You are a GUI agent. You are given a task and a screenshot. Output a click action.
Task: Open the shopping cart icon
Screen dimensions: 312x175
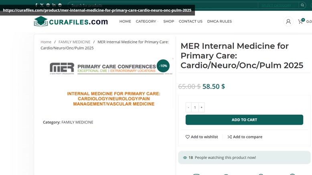[x=300, y=22]
